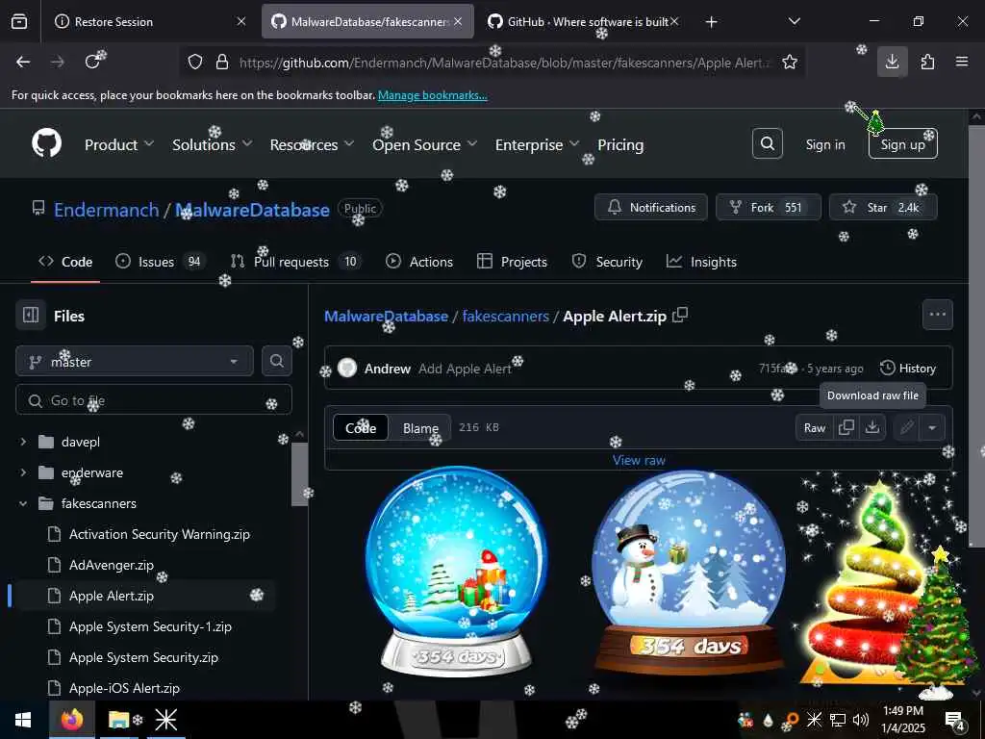Switch to Code view toggle

(361, 428)
